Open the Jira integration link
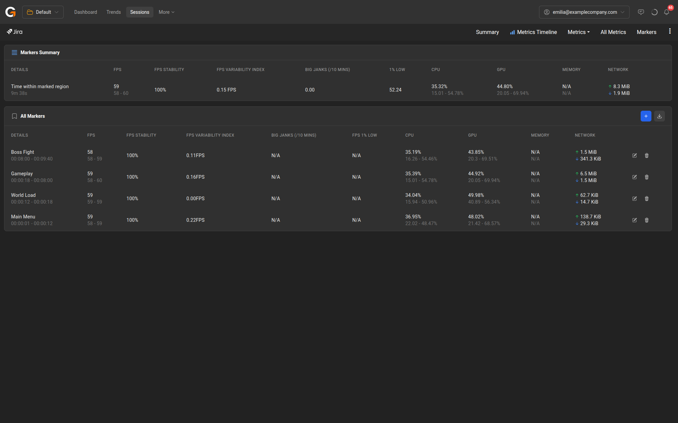The height and width of the screenshot is (423, 678). [14, 32]
